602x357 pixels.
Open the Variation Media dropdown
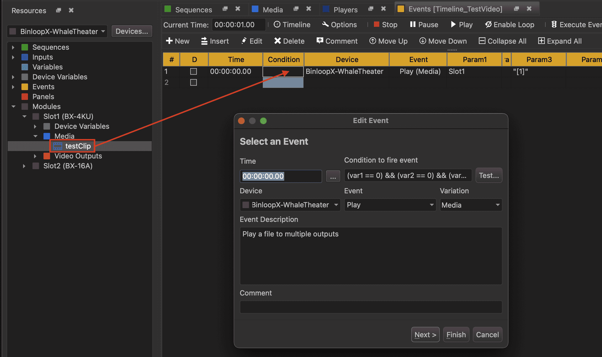pos(470,205)
